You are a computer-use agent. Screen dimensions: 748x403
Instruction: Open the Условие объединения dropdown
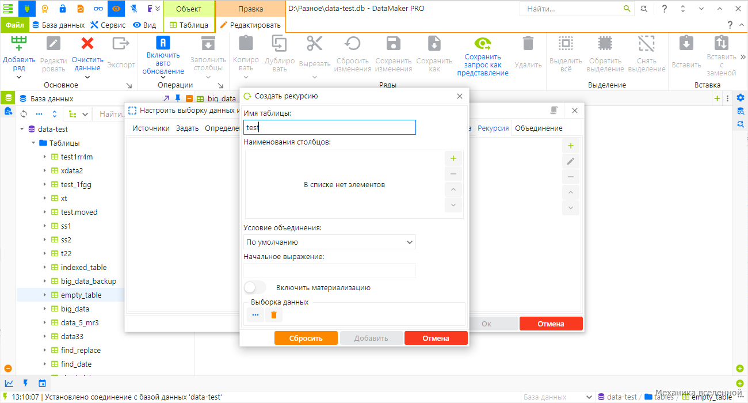[x=330, y=242]
